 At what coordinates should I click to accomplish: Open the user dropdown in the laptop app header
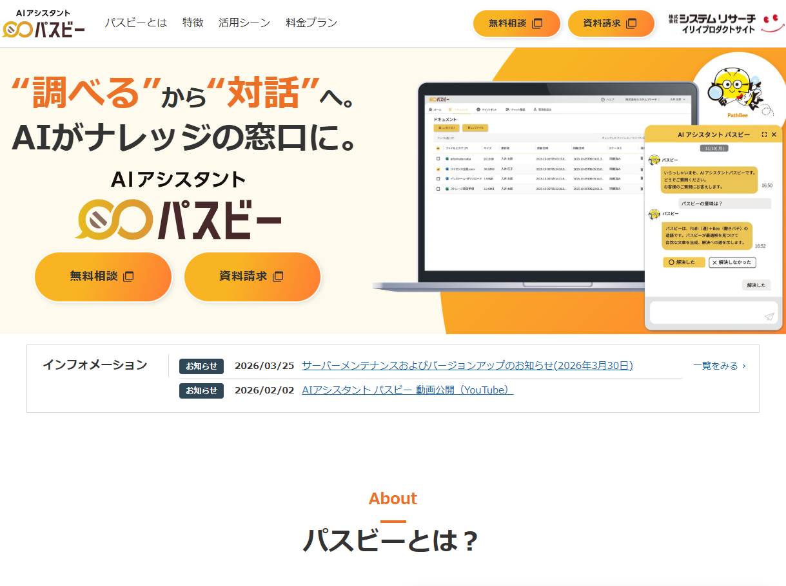coord(678,99)
